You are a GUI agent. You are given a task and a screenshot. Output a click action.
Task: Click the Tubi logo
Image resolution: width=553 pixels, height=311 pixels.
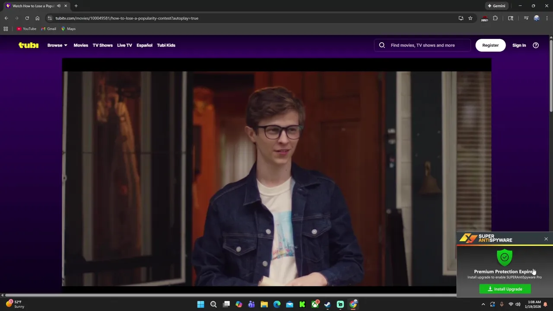coord(29,45)
